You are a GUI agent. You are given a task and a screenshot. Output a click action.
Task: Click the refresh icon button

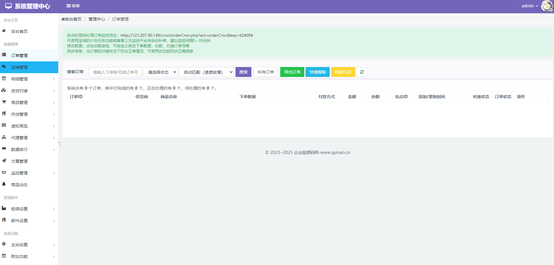coord(362,72)
